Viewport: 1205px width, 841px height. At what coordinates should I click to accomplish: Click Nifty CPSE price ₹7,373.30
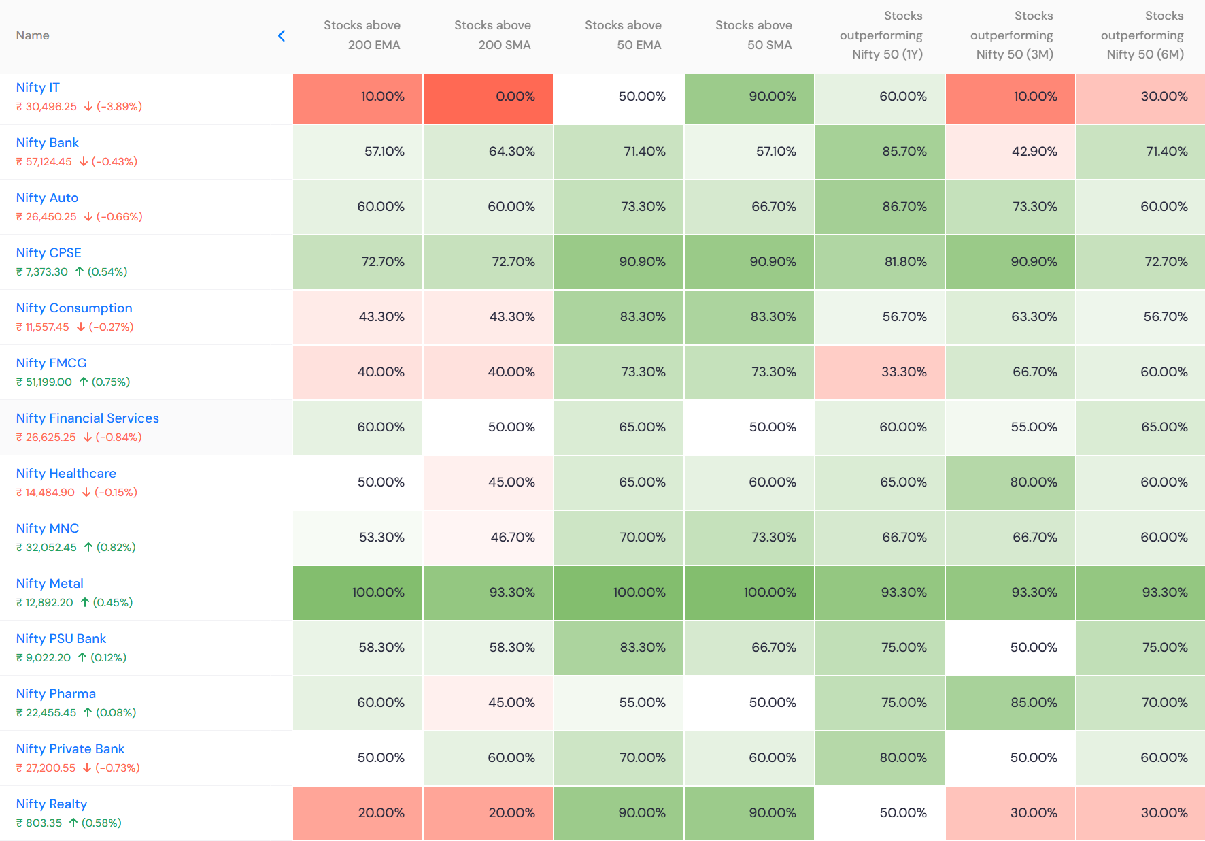pyautogui.click(x=42, y=272)
